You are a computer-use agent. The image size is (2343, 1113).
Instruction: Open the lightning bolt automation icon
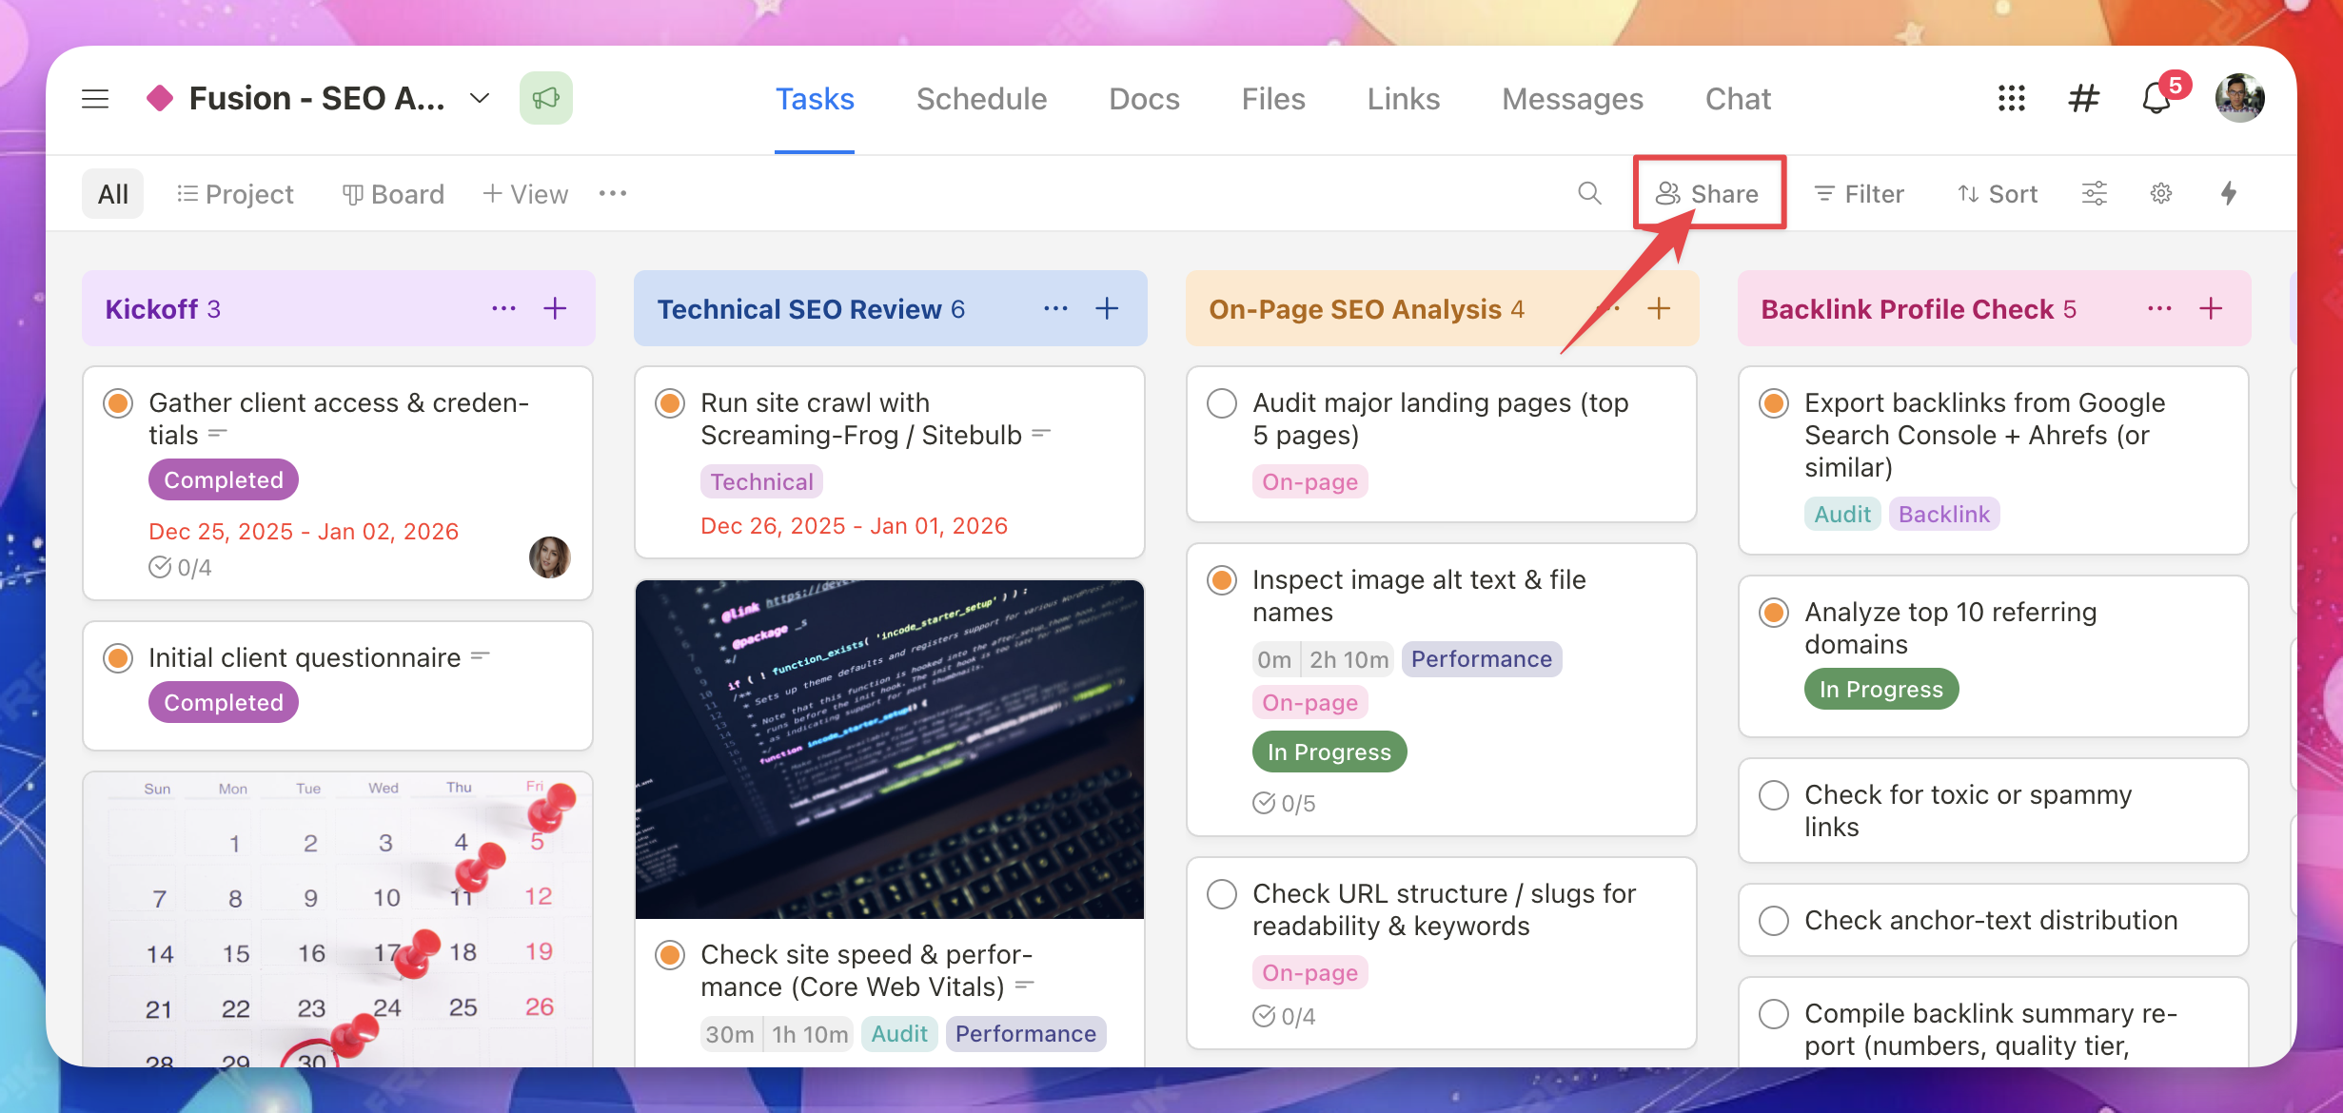coord(2229,194)
